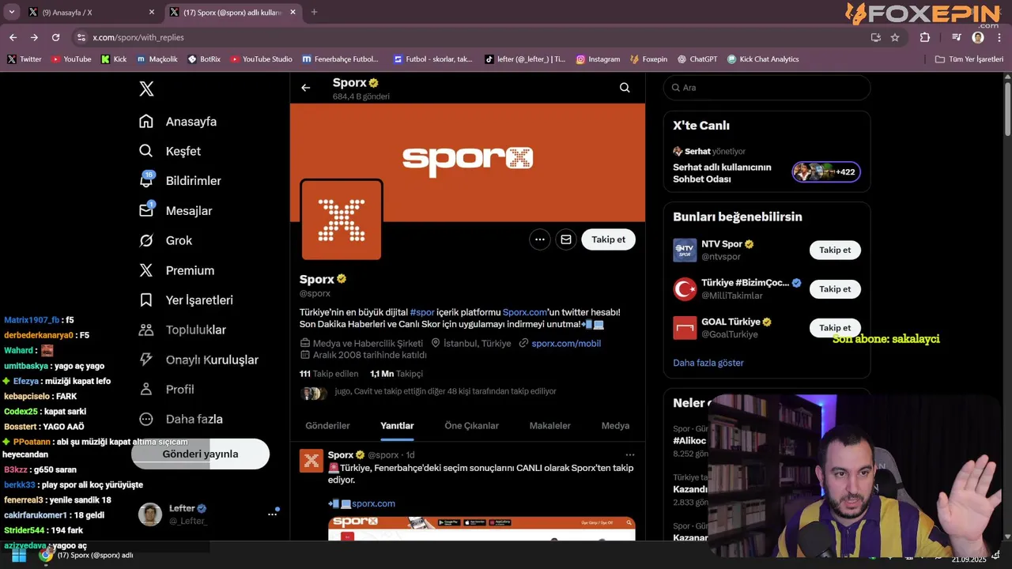Viewport: 1012px width, 569px height.
Task: Open Sporx.com link in bio
Action: point(525,312)
